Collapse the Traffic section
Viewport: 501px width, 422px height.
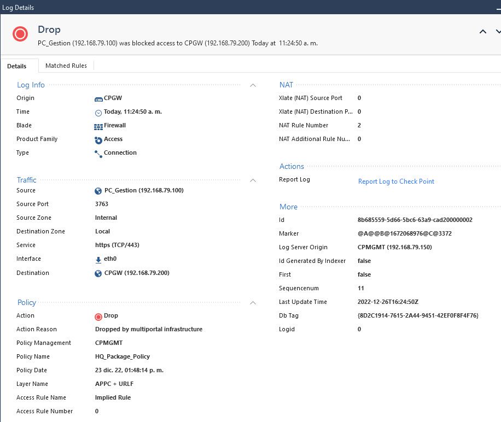[x=253, y=180]
